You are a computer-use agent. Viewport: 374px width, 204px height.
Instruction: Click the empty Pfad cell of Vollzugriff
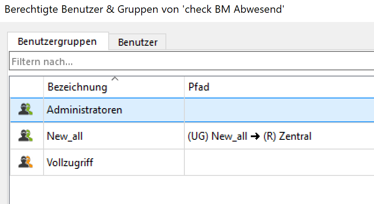click(277, 163)
